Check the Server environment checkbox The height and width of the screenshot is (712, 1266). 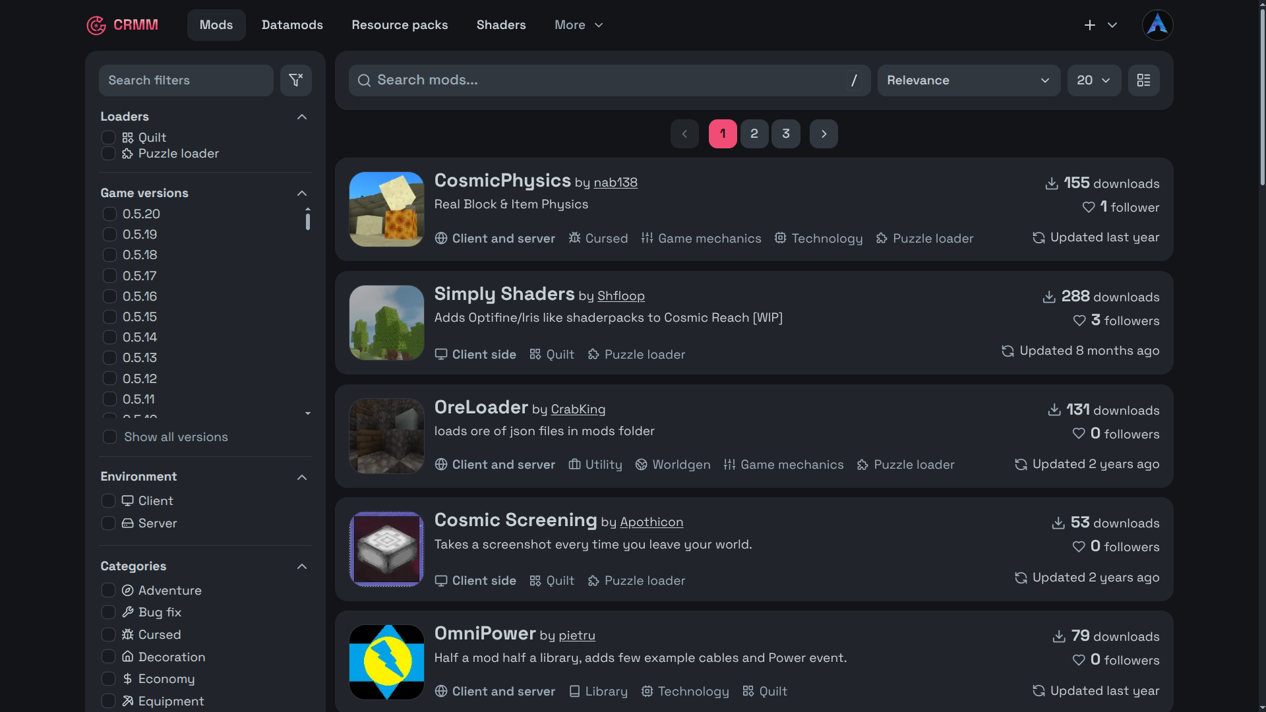pos(109,523)
